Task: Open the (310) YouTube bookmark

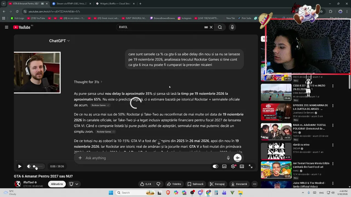Action: pos(36,18)
